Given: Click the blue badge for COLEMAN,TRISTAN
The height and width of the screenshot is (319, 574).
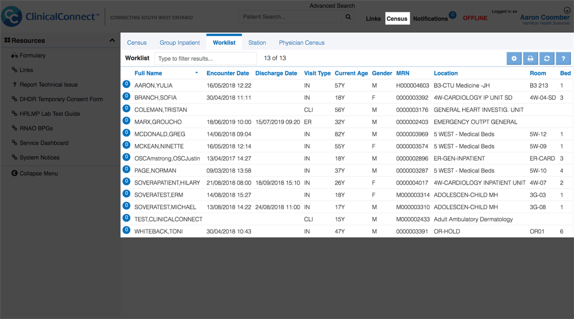Looking at the screenshot, I should (x=126, y=108).
